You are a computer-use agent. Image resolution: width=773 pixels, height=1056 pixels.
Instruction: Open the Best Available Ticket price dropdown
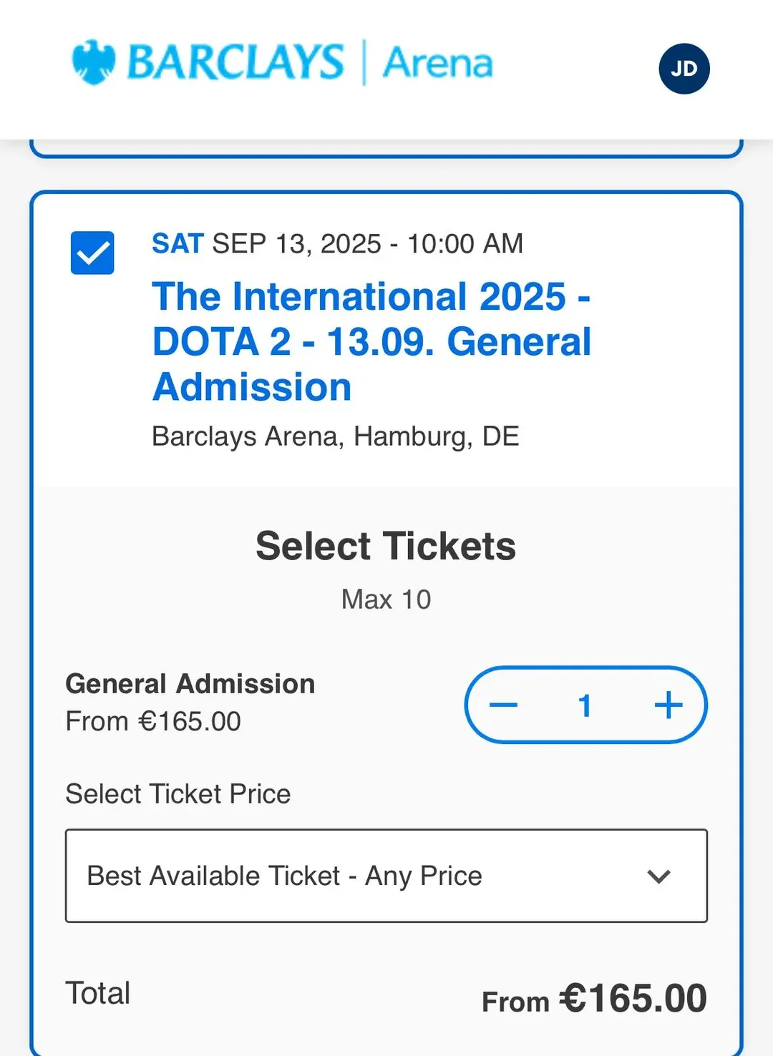pyautogui.click(x=386, y=876)
